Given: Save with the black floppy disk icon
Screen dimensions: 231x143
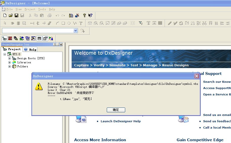Looking at the screenshot, I should pyautogui.click(x=16, y=15).
